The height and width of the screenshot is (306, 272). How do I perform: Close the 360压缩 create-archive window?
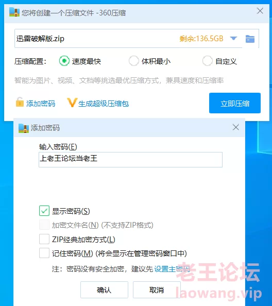[260, 11]
